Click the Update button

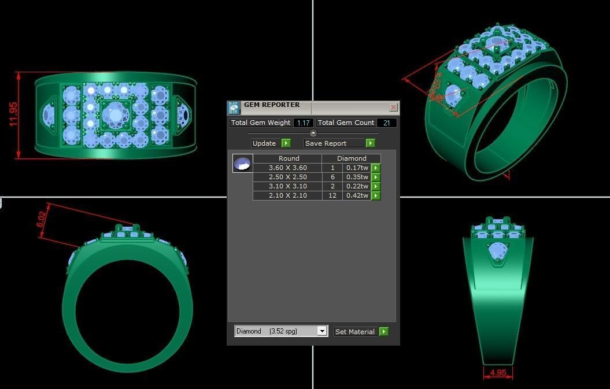click(266, 143)
